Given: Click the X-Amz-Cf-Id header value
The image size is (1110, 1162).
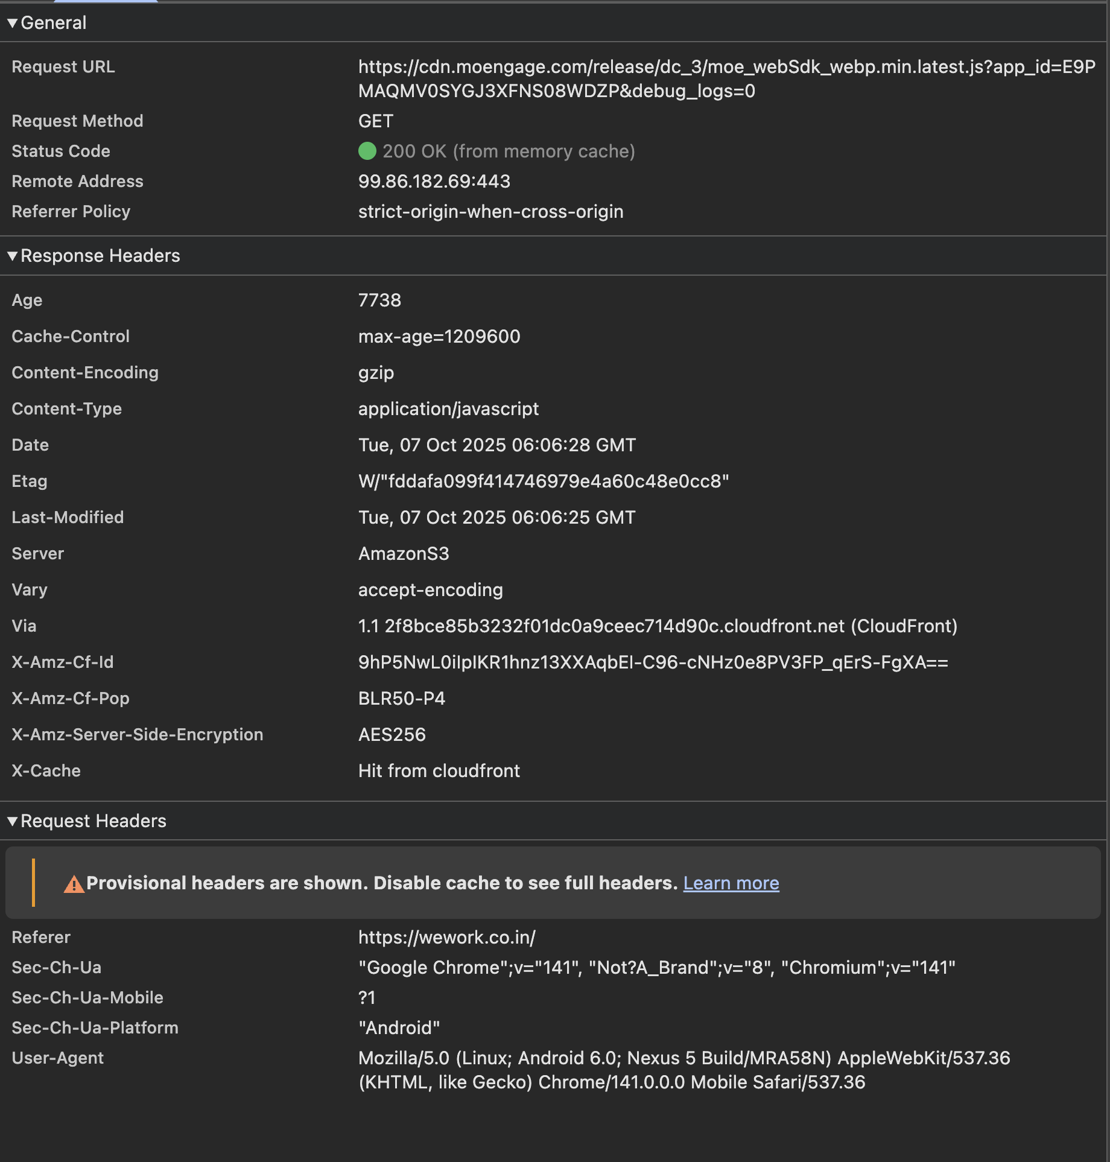Looking at the screenshot, I should [653, 662].
